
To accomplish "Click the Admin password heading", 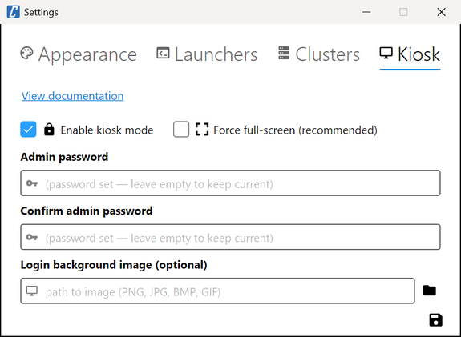I will [x=64, y=157].
